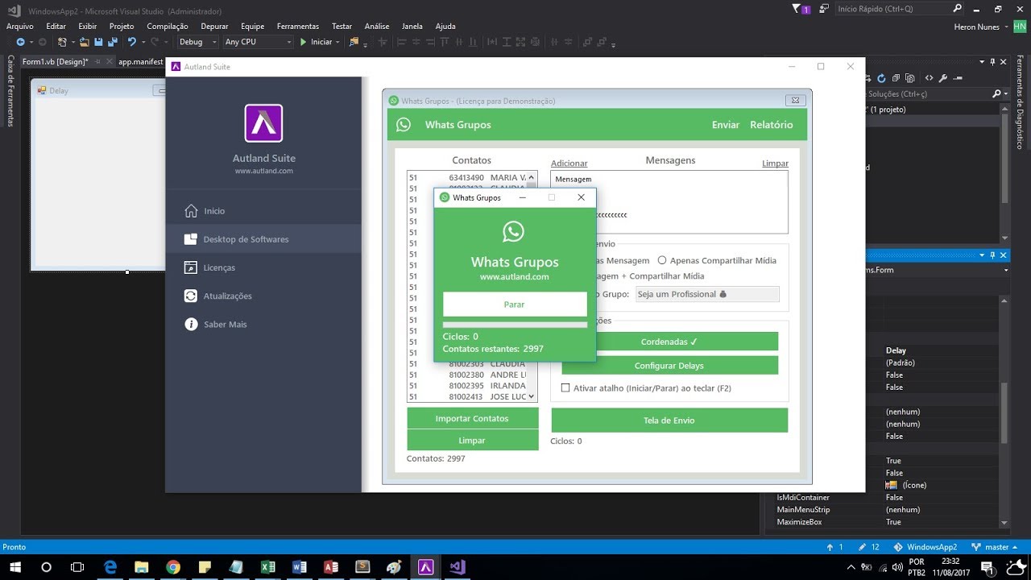Click the Importar Contatos button
Viewport: 1031px width, 580px height.
click(472, 418)
